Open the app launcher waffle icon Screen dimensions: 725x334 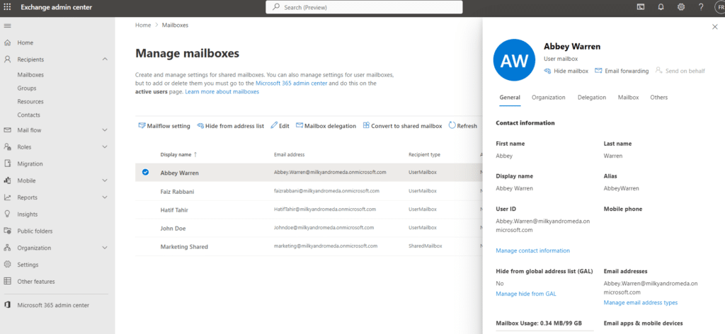click(7, 7)
